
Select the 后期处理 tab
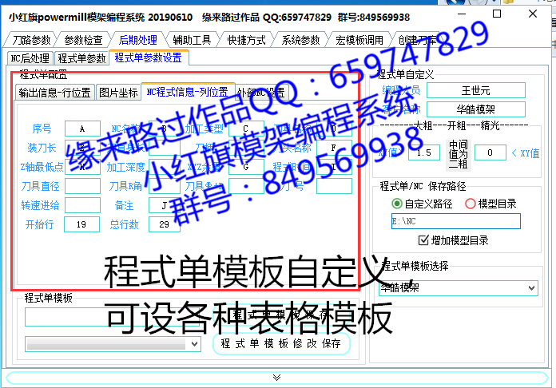point(137,40)
